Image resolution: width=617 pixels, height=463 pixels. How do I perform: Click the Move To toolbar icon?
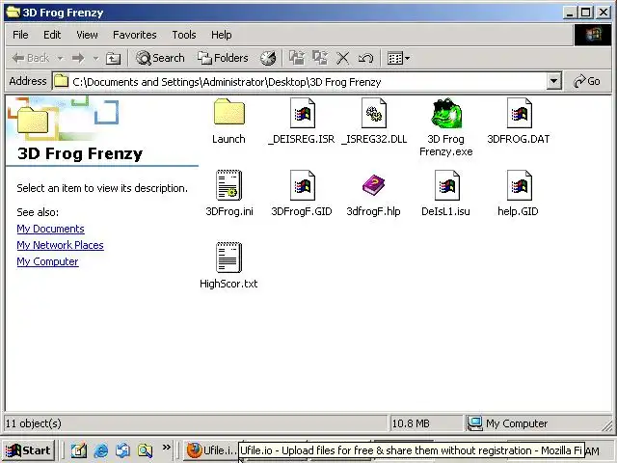297,58
